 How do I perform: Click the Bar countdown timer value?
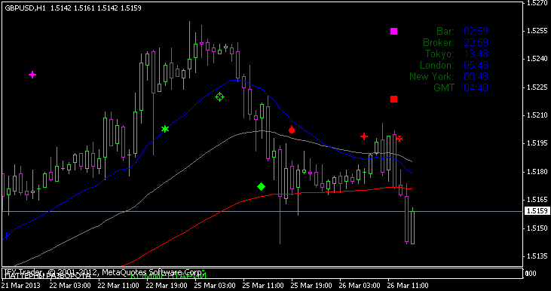click(x=476, y=31)
